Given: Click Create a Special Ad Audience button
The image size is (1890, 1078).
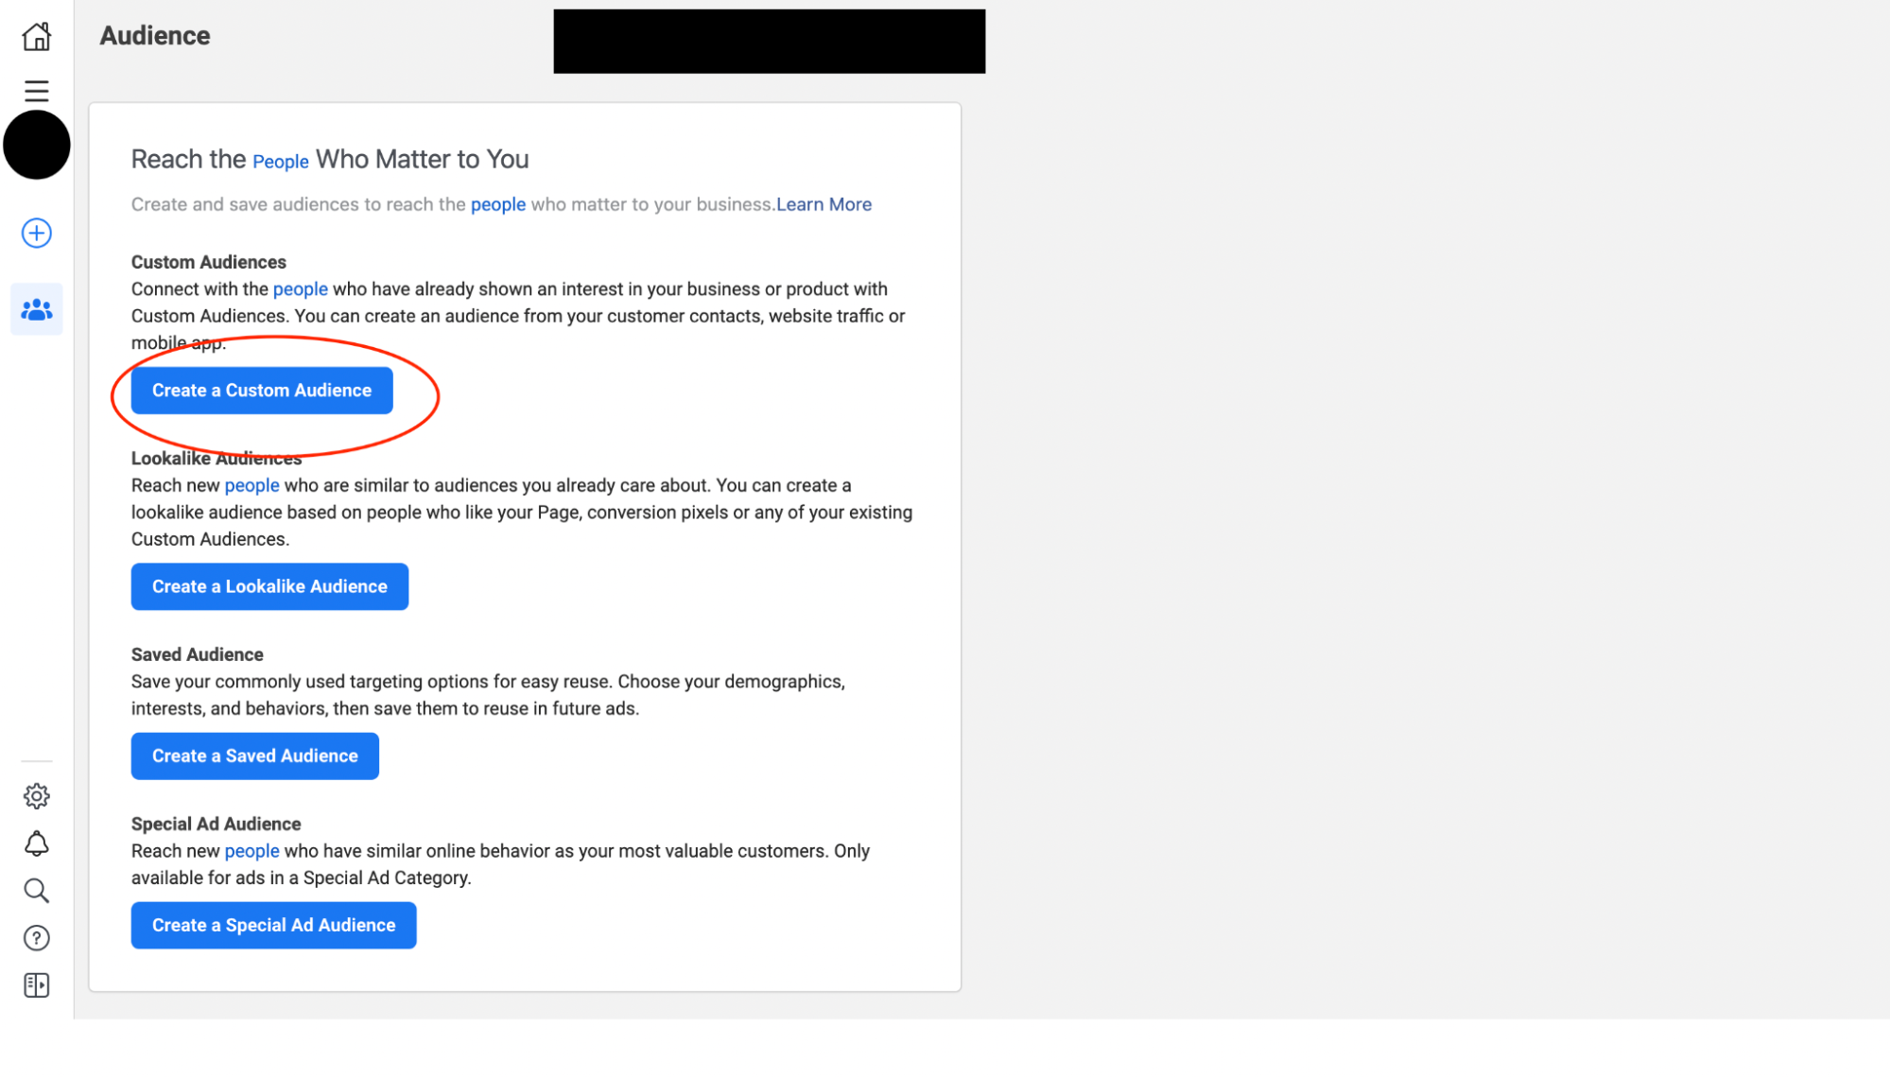Looking at the screenshot, I should tap(274, 925).
